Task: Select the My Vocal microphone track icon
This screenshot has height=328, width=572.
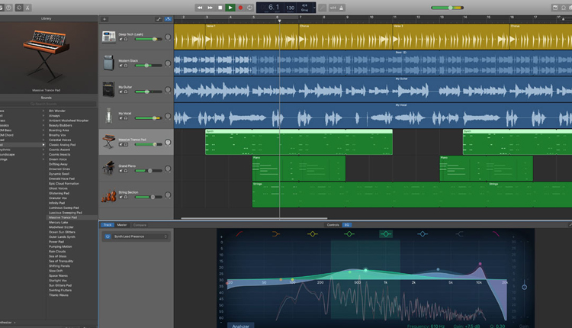Action: pos(109,116)
